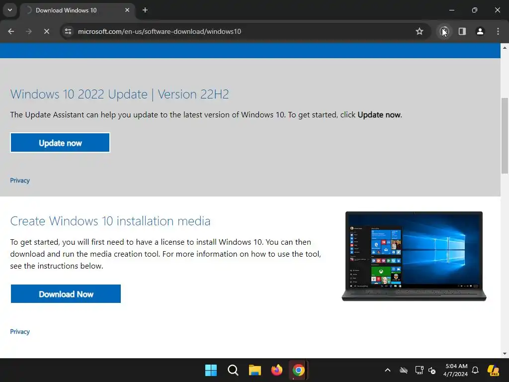Open Privacy link under Download Now
Viewport: 509px width, 382px height.
pyautogui.click(x=20, y=332)
